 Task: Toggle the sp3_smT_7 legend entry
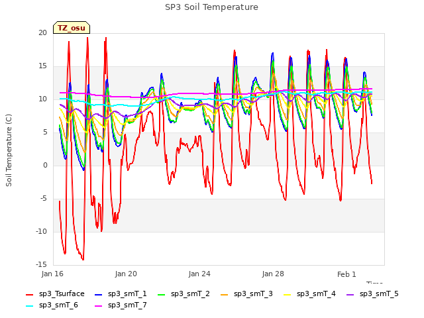point(121,305)
